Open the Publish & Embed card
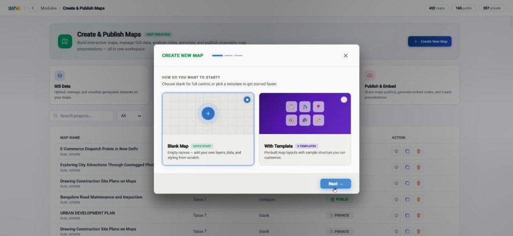 (x=409, y=85)
